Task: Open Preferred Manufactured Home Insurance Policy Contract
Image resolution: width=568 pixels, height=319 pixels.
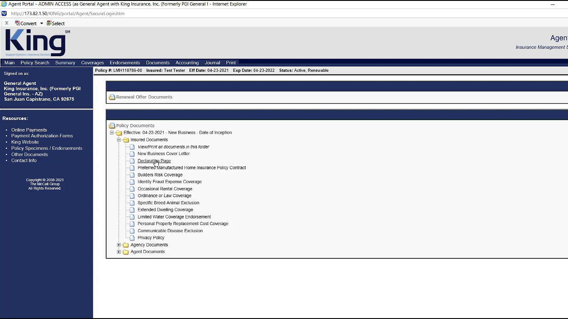Action: [192, 167]
